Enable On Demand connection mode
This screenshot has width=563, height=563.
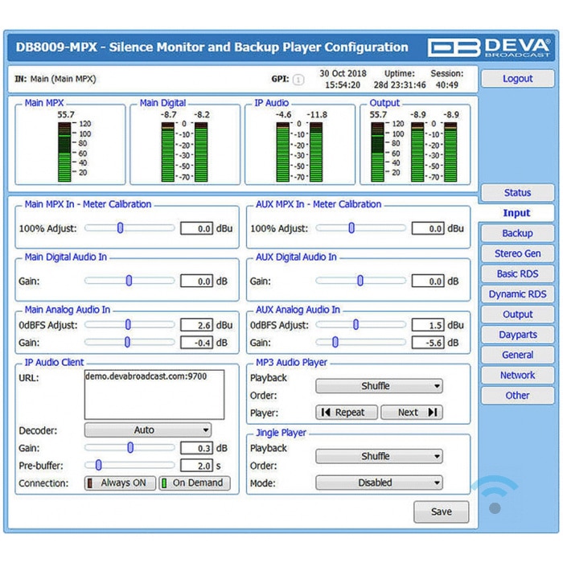pyautogui.click(x=194, y=483)
